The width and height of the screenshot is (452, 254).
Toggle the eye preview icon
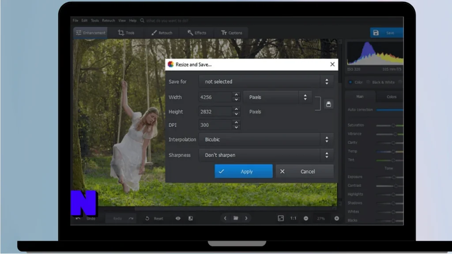tap(178, 219)
